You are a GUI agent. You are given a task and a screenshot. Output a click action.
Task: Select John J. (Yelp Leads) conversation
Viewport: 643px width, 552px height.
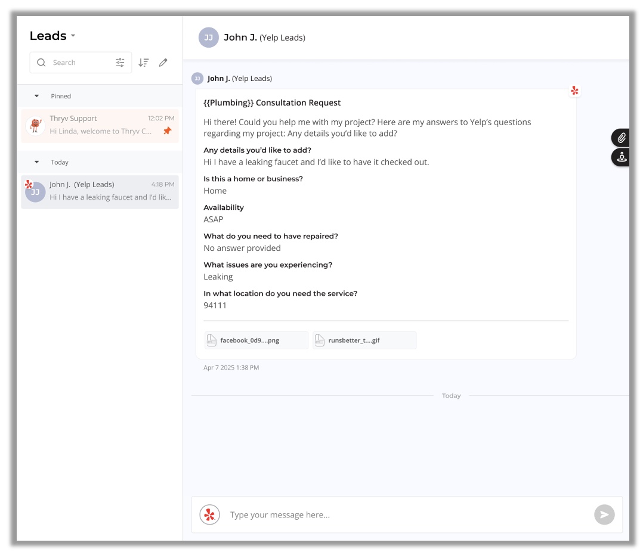pyautogui.click(x=100, y=191)
